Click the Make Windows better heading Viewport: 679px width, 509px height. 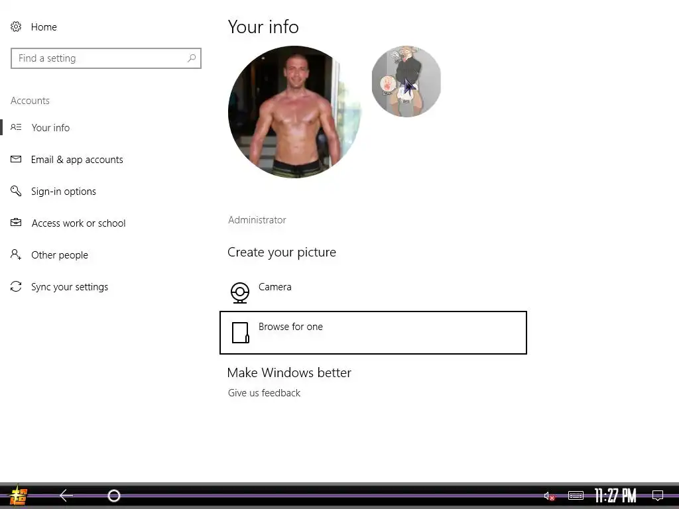tap(289, 372)
